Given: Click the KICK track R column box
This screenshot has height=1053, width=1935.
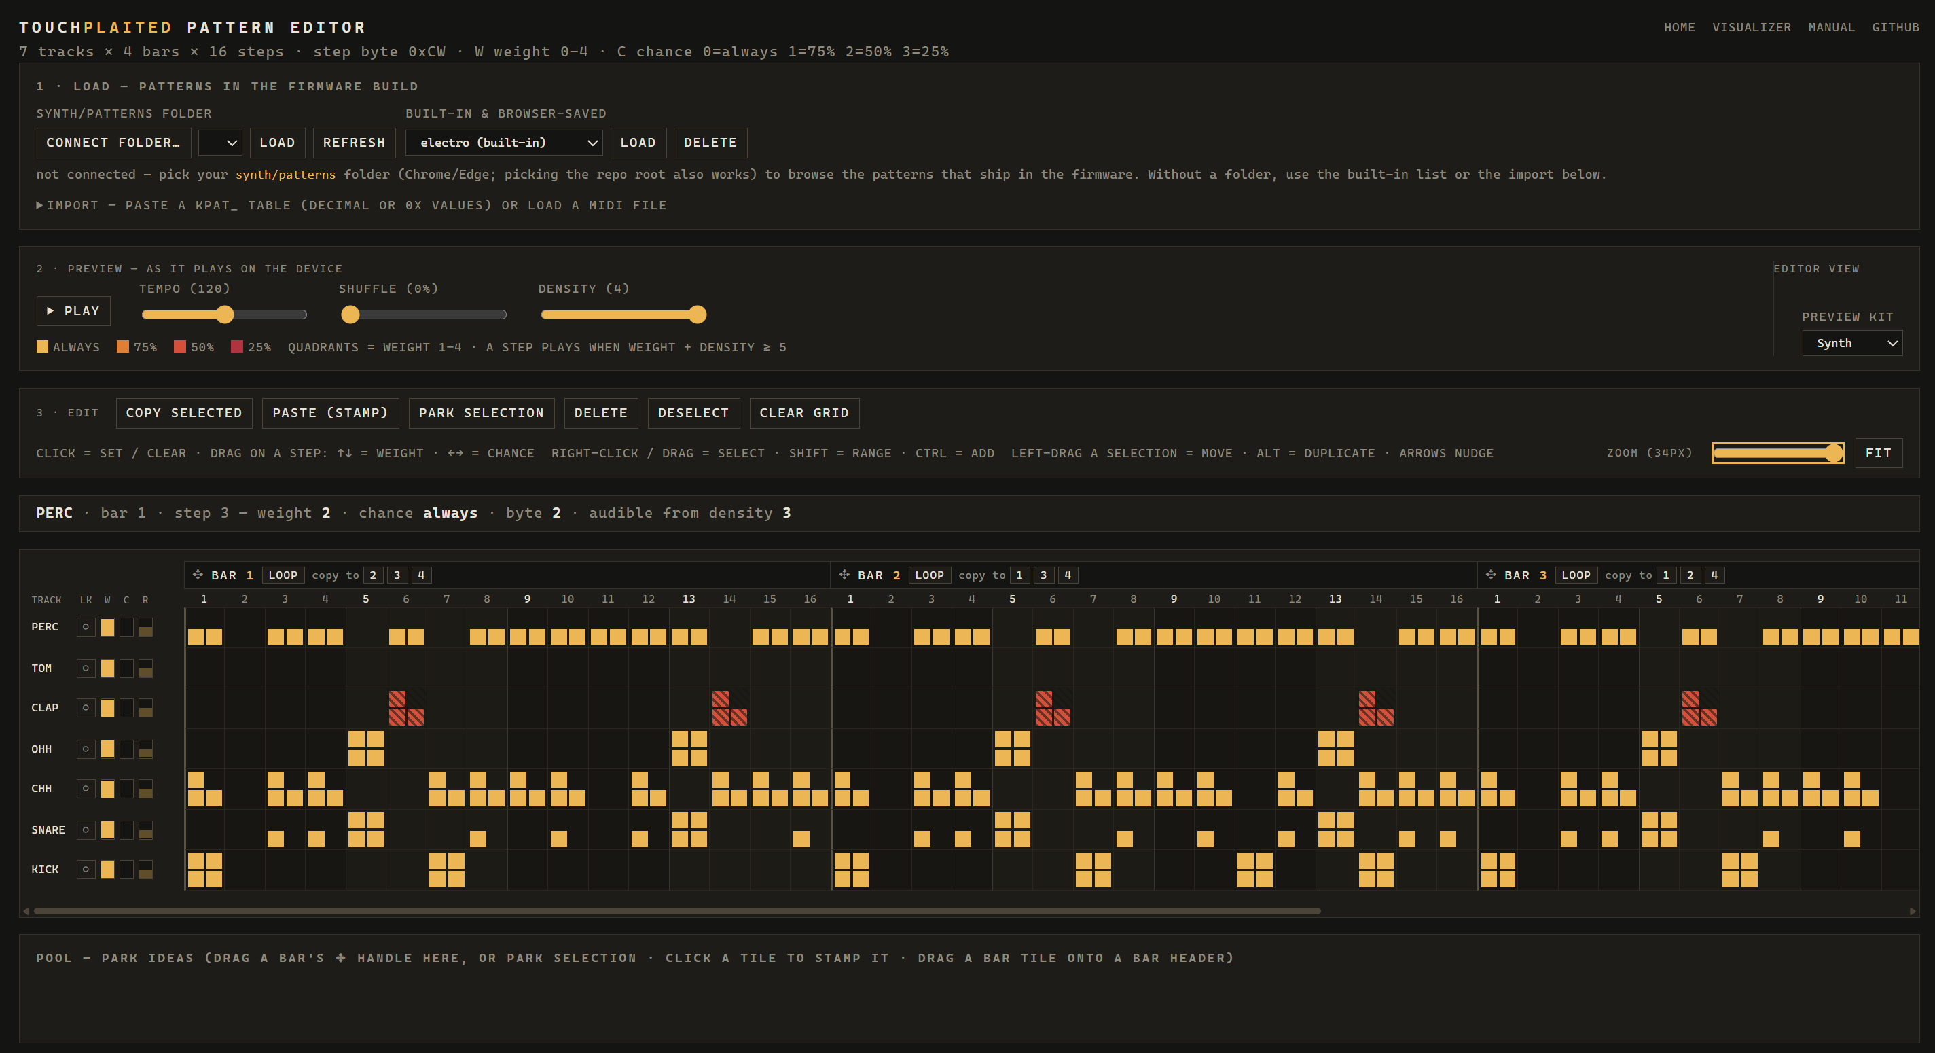Looking at the screenshot, I should pyautogui.click(x=146, y=870).
